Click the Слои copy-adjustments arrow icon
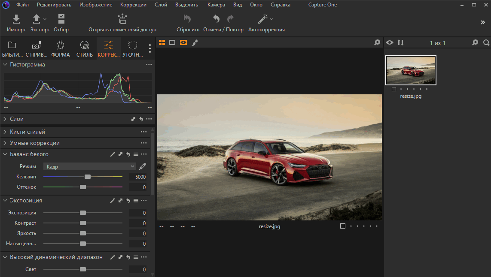The width and height of the screenshot is (491, 277). [x=134, y=119]
